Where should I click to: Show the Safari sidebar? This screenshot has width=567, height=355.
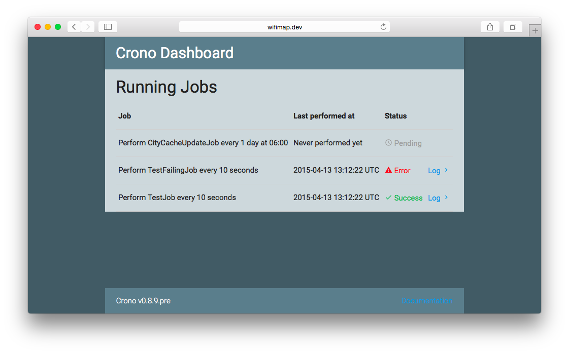point(108,27)
